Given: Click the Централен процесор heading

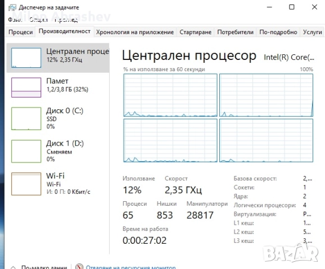Looking at the screenshot, I should point(189,56).
